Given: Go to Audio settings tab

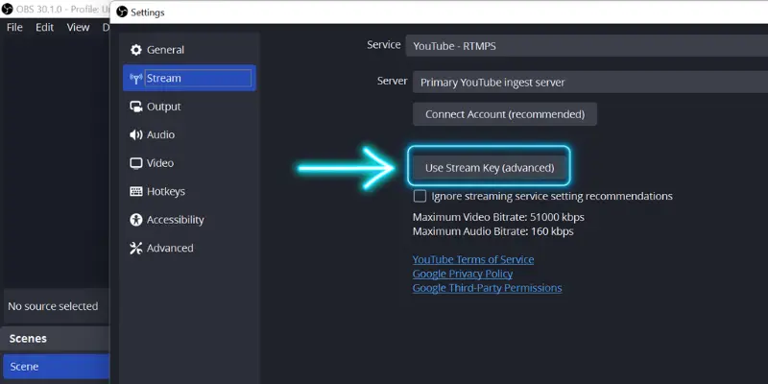Looking at the screenshot, I should [189, 134].
